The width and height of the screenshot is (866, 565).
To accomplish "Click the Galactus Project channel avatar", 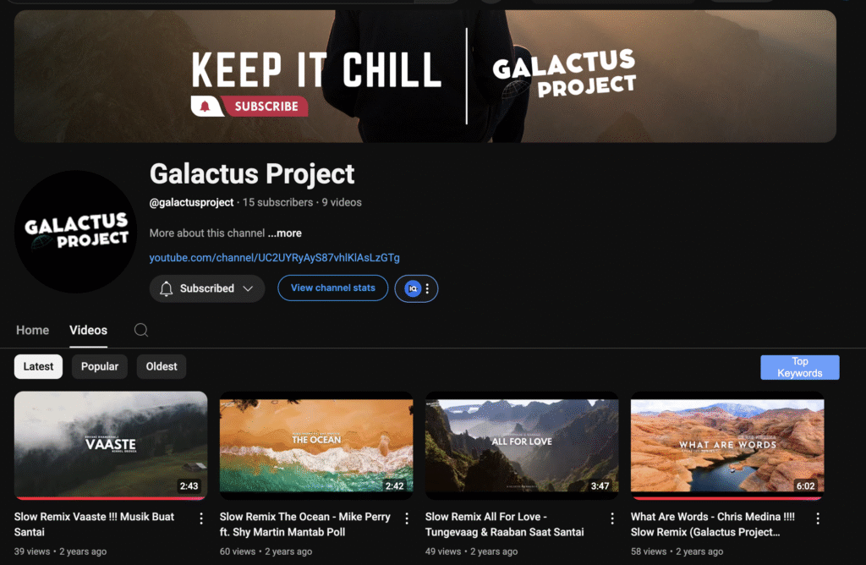I will [x=75, y=232].
